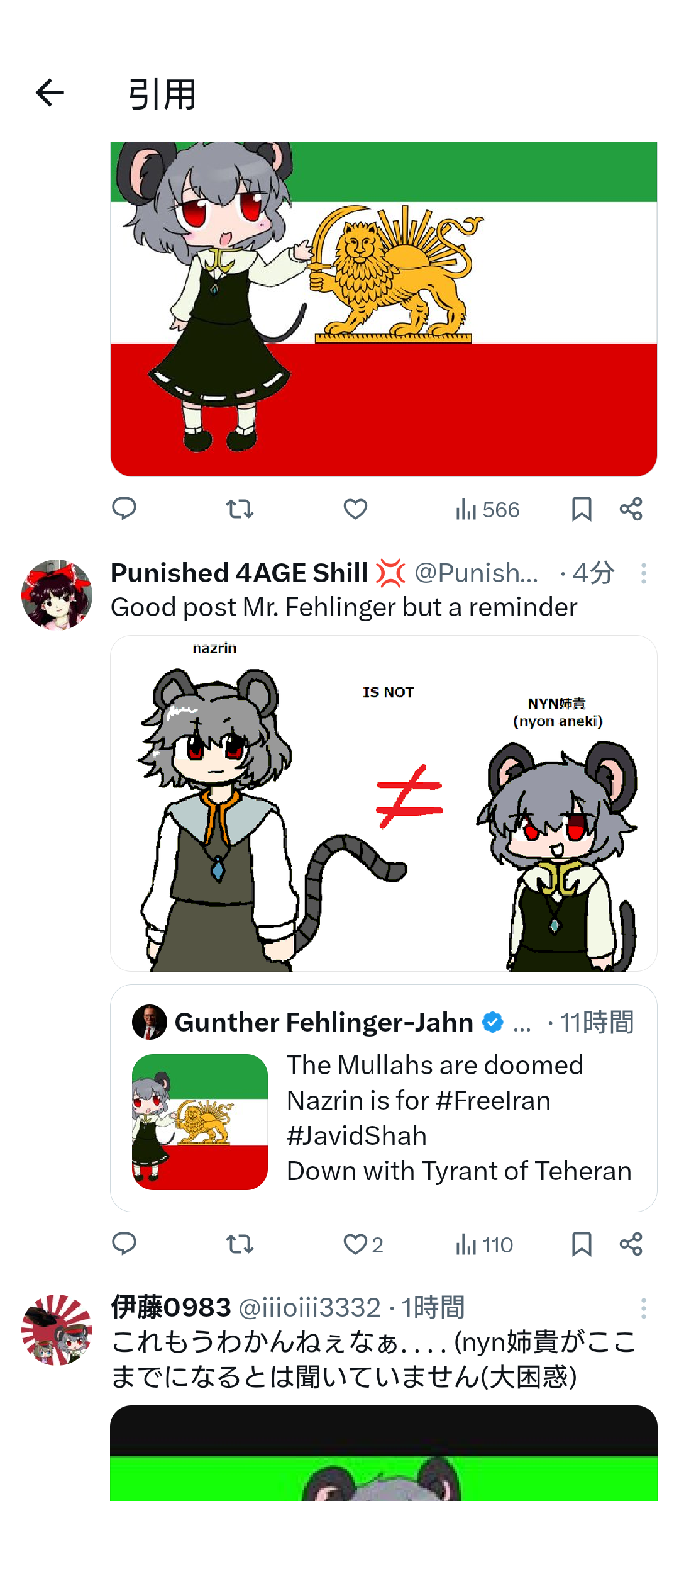The image size is (679, 1586).
Task: Open quoted Gunther Fehlinger-Jahn post
Action: (x=384, y=1098)
